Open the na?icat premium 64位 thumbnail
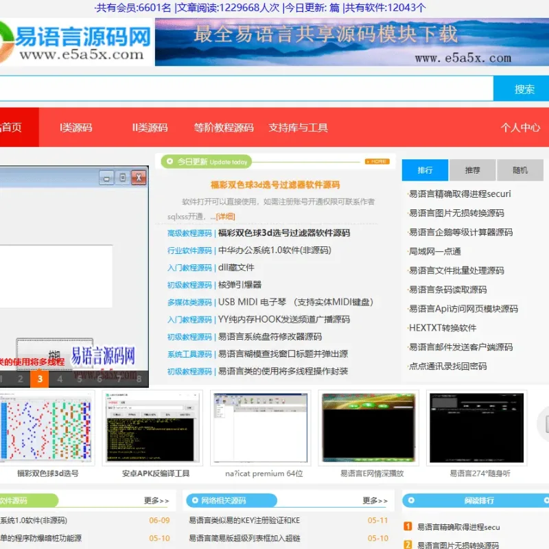 [x=261, y=428]
